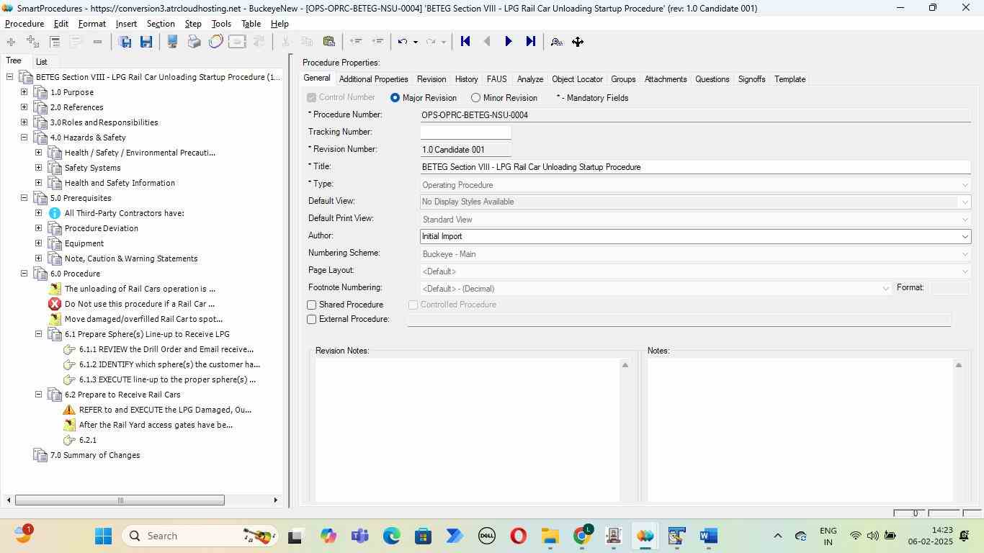The height and width of the screenshot is (553, 984).
Task: Expand the Safety Systems tree node
Action: pos(38,168)
